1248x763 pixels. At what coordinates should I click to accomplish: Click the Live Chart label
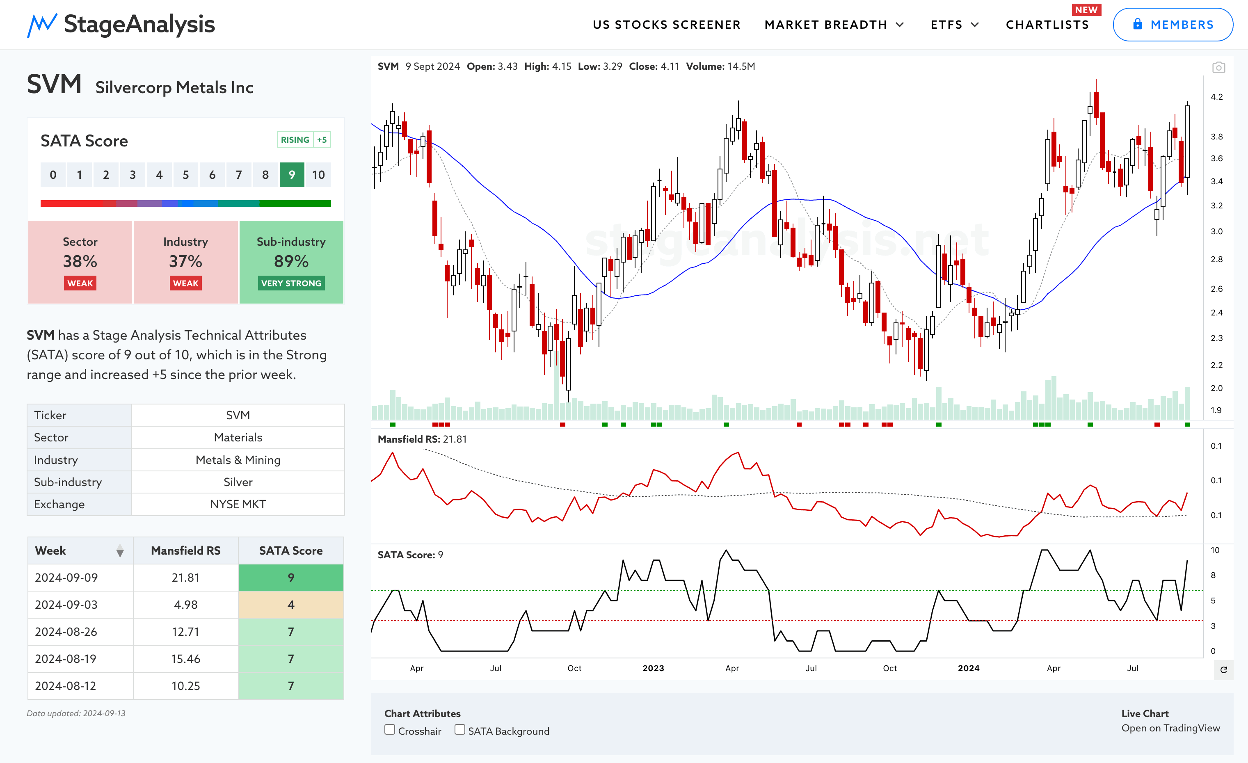coord(1145,713)
